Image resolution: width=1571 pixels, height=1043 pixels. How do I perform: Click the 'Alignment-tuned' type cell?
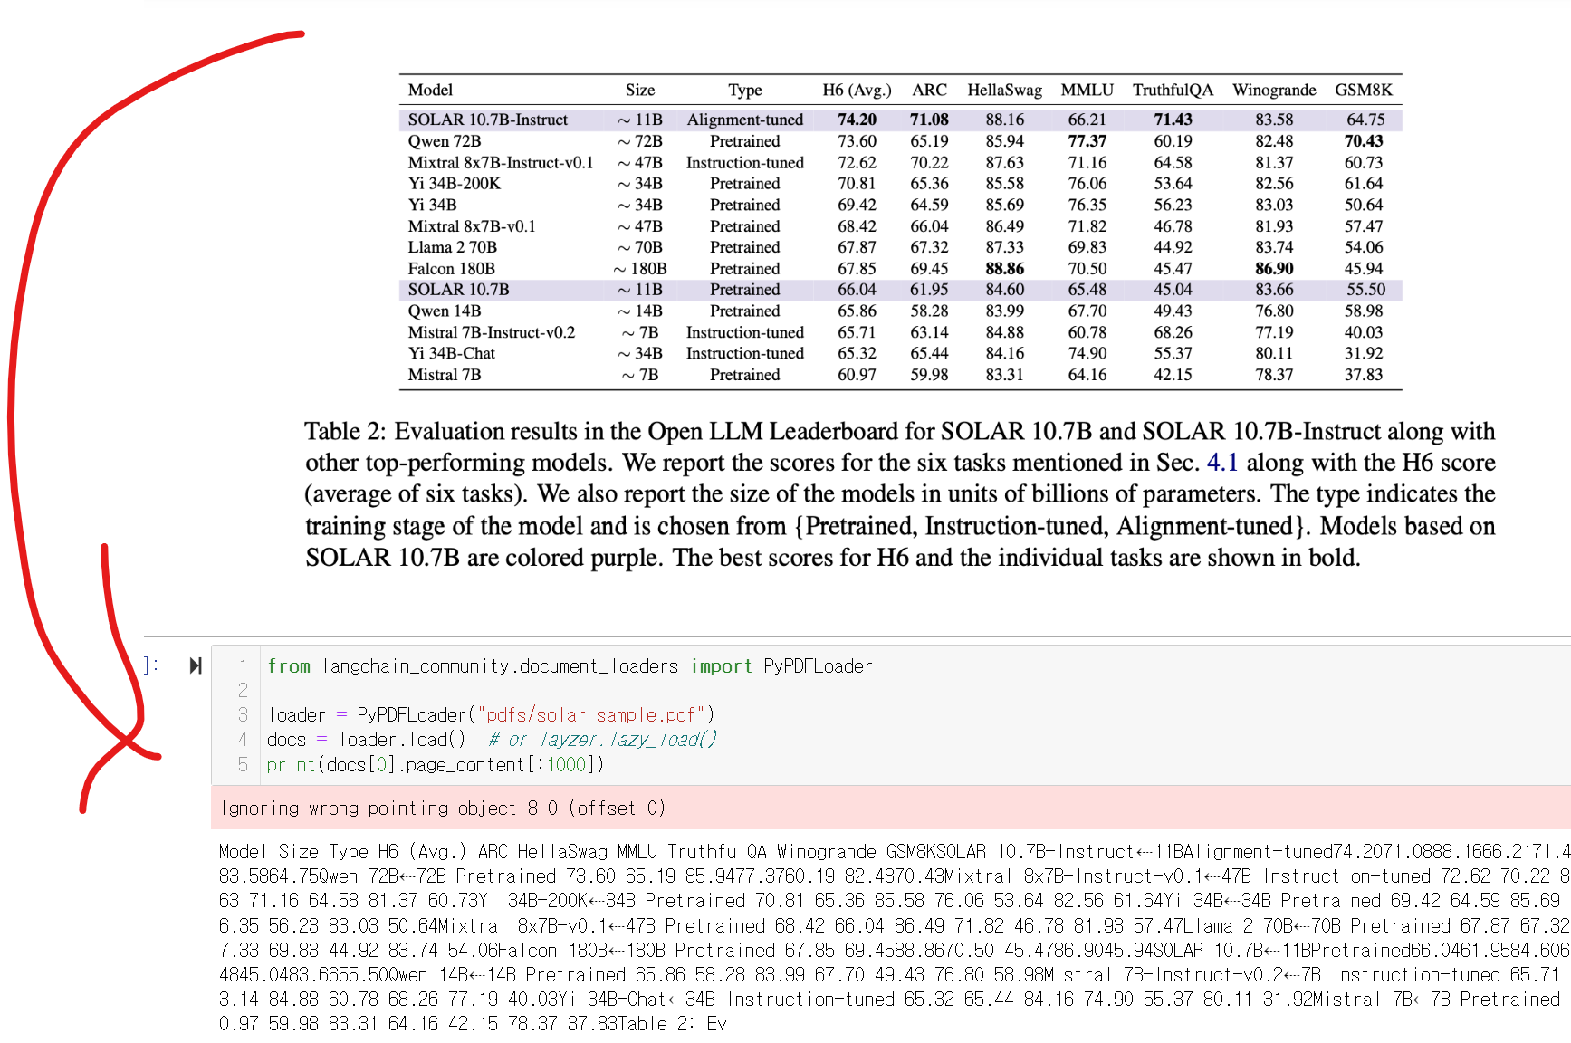(x=744, y=120)
